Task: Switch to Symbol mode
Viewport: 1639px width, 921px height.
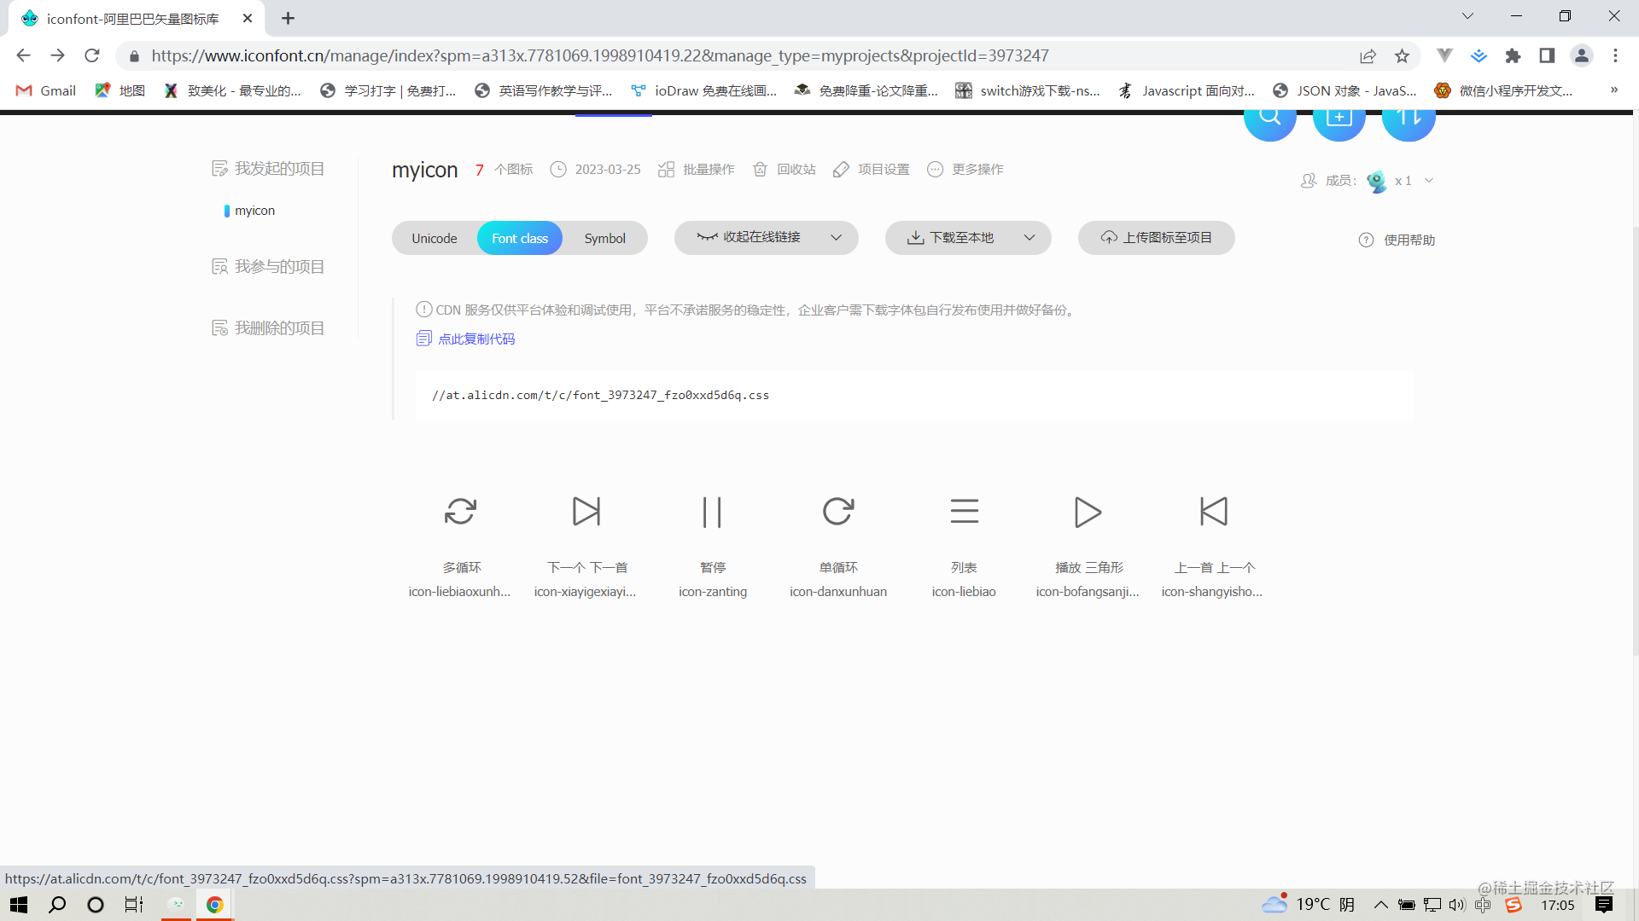Action: (604, 239)
